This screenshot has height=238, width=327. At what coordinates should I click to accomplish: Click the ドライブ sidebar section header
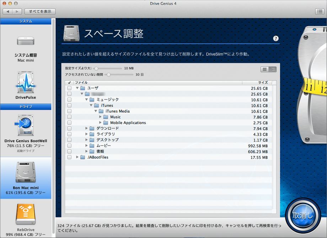26,107
